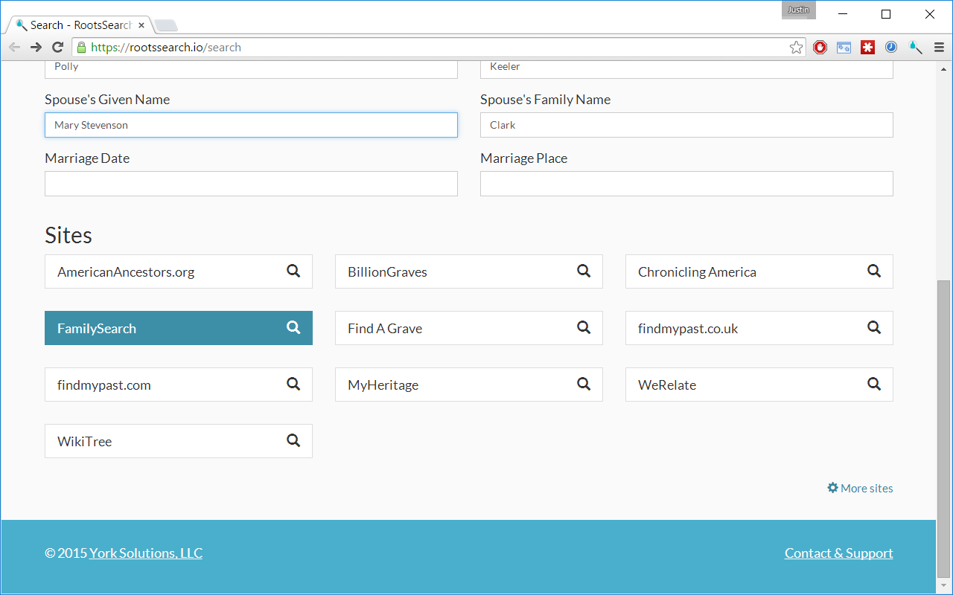Click the findmypast.com magnifier icon
Screen dimensions: 953x595
tap(293, 384)
